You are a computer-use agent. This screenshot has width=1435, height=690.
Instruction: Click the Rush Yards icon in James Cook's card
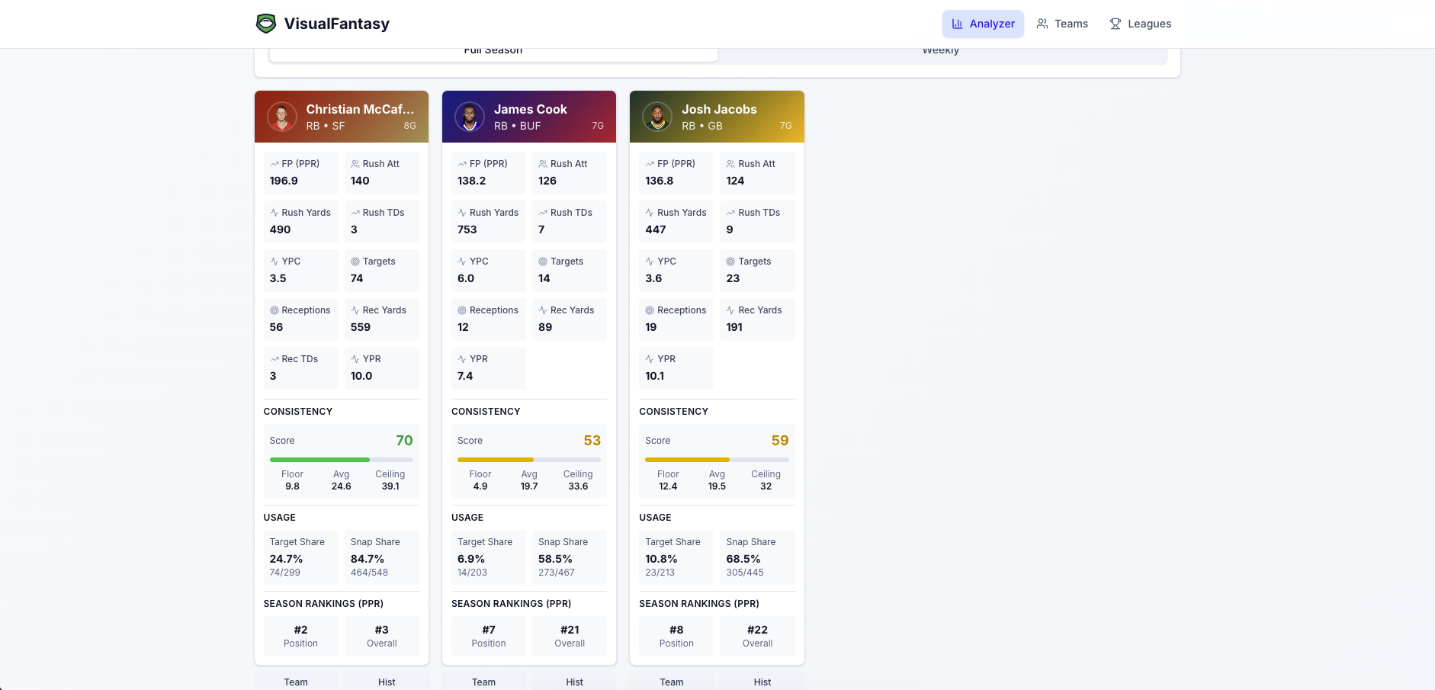point(462,213)
